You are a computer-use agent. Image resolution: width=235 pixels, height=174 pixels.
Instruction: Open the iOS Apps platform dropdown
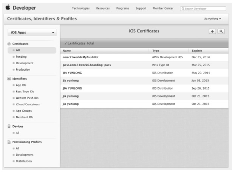[x=32, y=33]
